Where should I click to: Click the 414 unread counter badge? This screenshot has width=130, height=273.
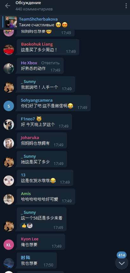122,255
